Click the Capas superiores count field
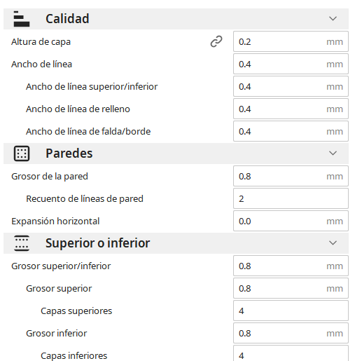 (x=291, y=311)
